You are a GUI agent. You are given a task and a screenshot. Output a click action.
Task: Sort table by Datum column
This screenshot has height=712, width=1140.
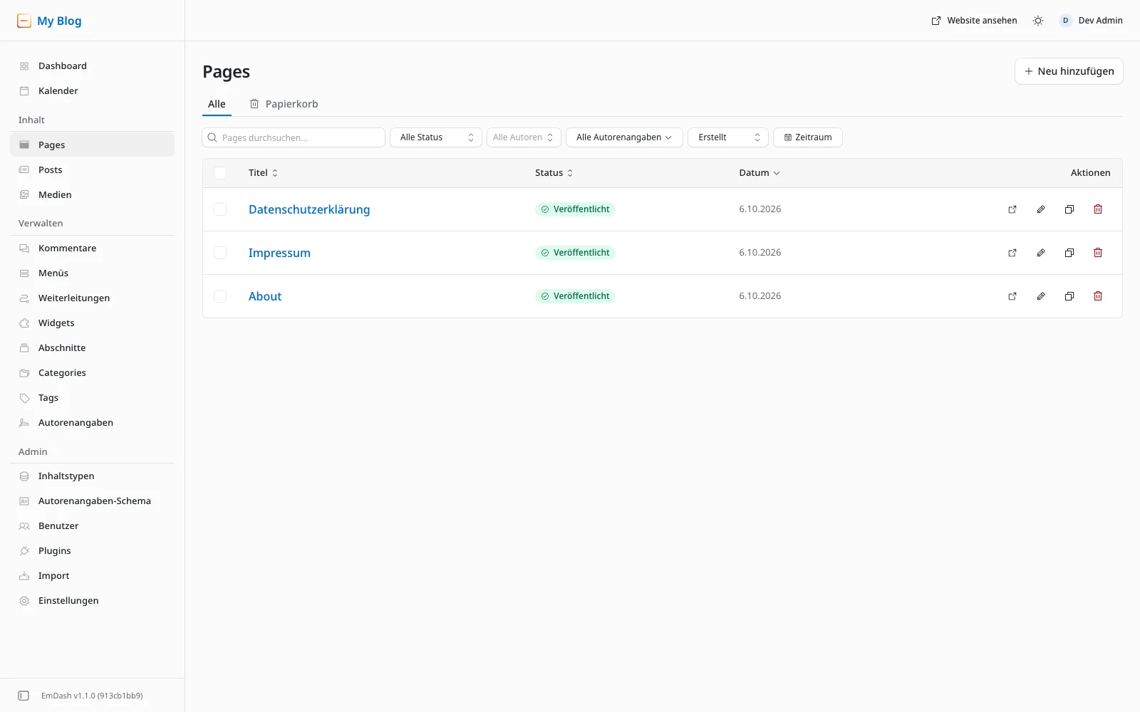click(x=760, y=173)
